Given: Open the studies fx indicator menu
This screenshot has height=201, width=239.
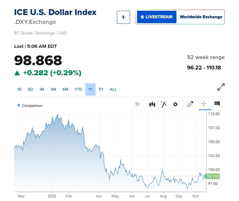Looking at the screenshot, I should tap(164, 104).
